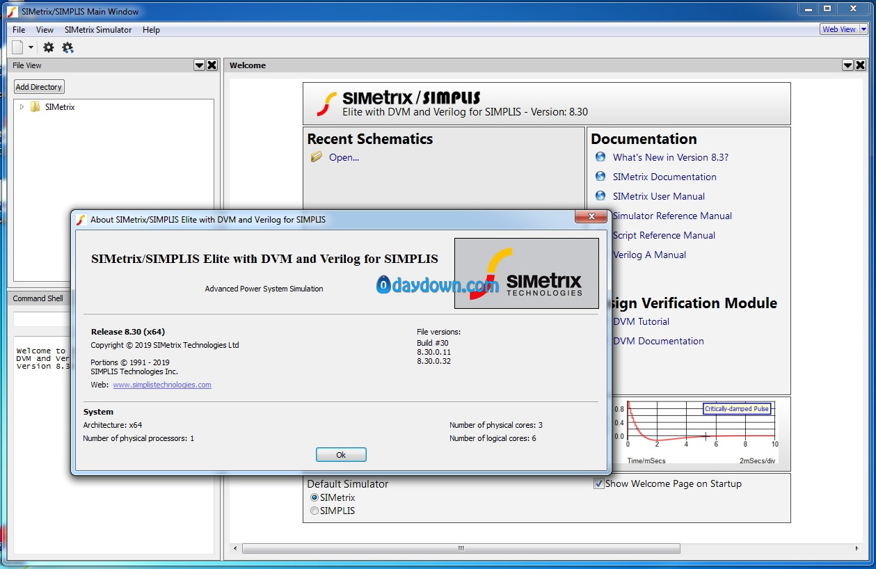The height and width of the screenshot is (569, 876).
Task: Click the Command Shell panel title
Action: (x=38, y=298)
